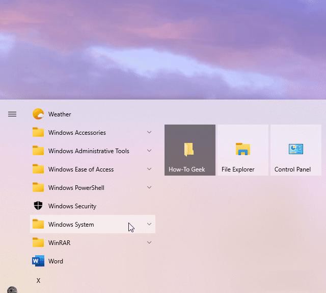This screenshot has height=293, width=326.
Task: Launch Word from its blue icon
Action: (x=38, y=261)
